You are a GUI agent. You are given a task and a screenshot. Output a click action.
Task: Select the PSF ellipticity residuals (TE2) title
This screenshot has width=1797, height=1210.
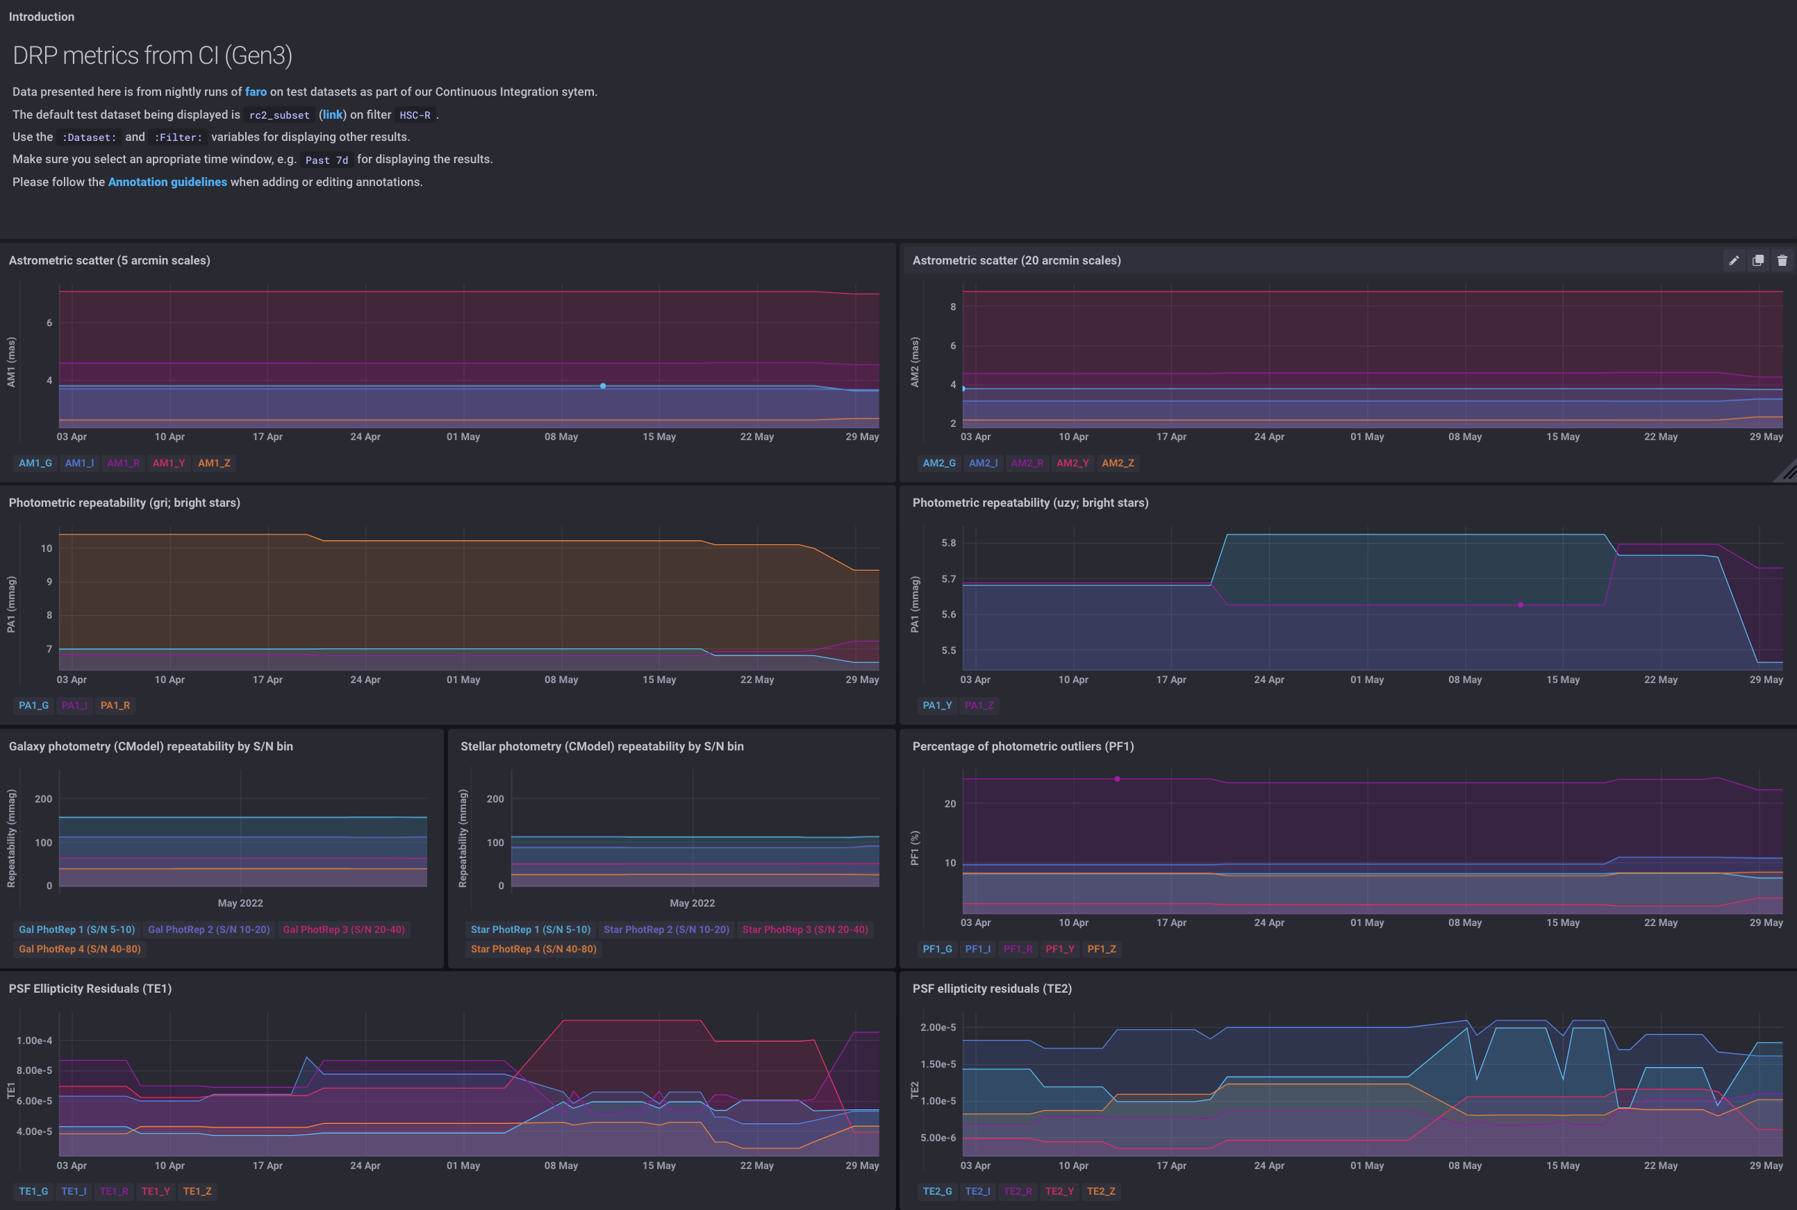pos(992,989)
